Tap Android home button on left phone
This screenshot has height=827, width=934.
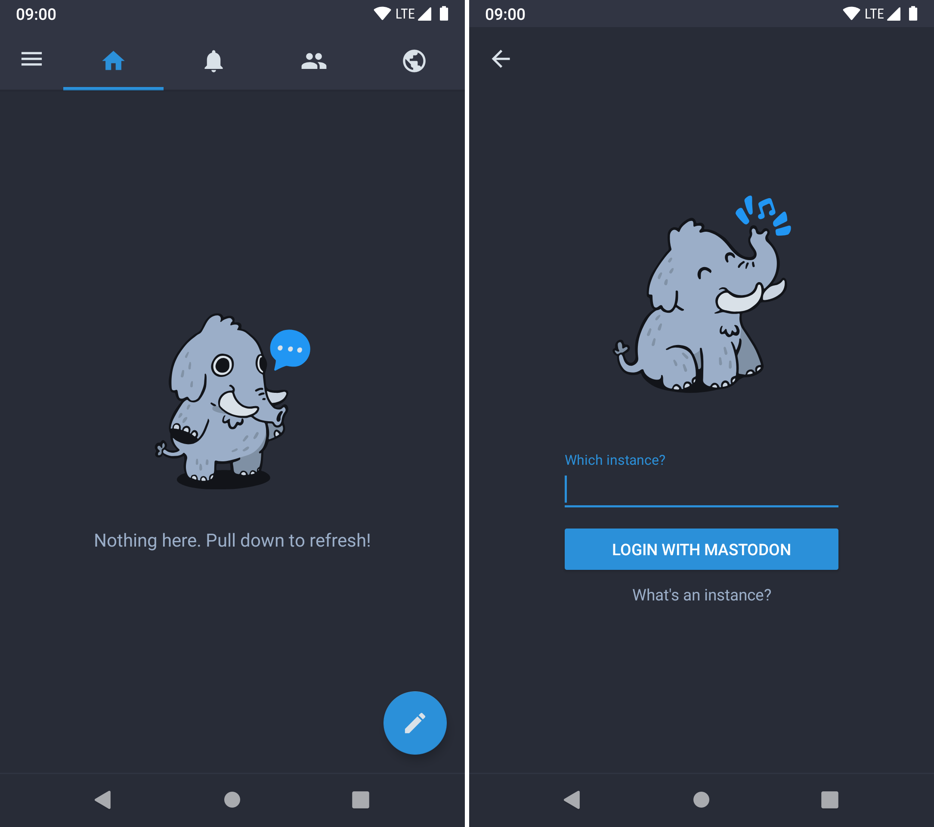(x=232, y=799)
